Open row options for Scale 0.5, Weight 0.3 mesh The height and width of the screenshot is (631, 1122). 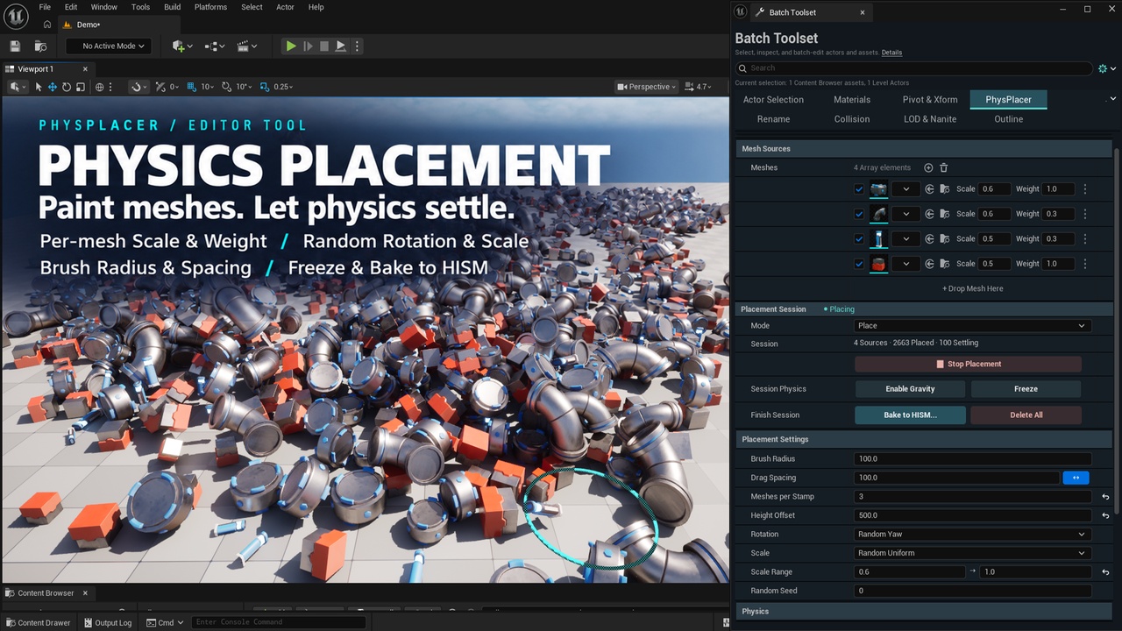tap(1085, 238)
